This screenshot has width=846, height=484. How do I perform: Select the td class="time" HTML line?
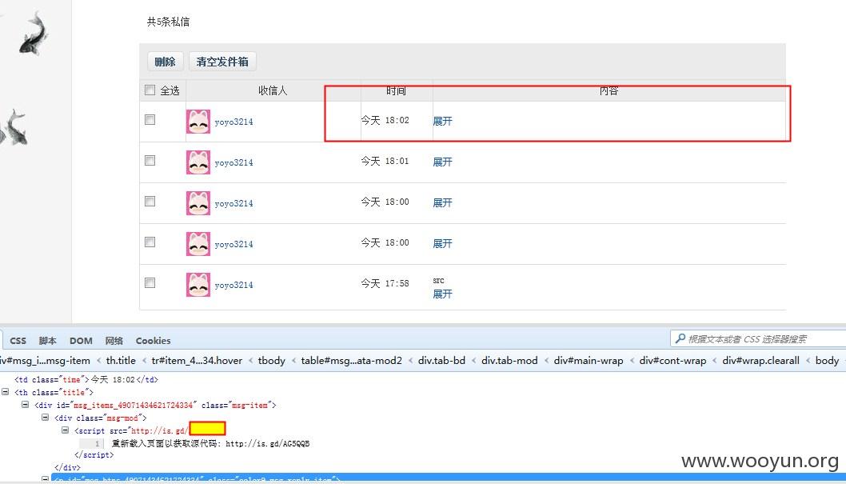pos(86,379)
